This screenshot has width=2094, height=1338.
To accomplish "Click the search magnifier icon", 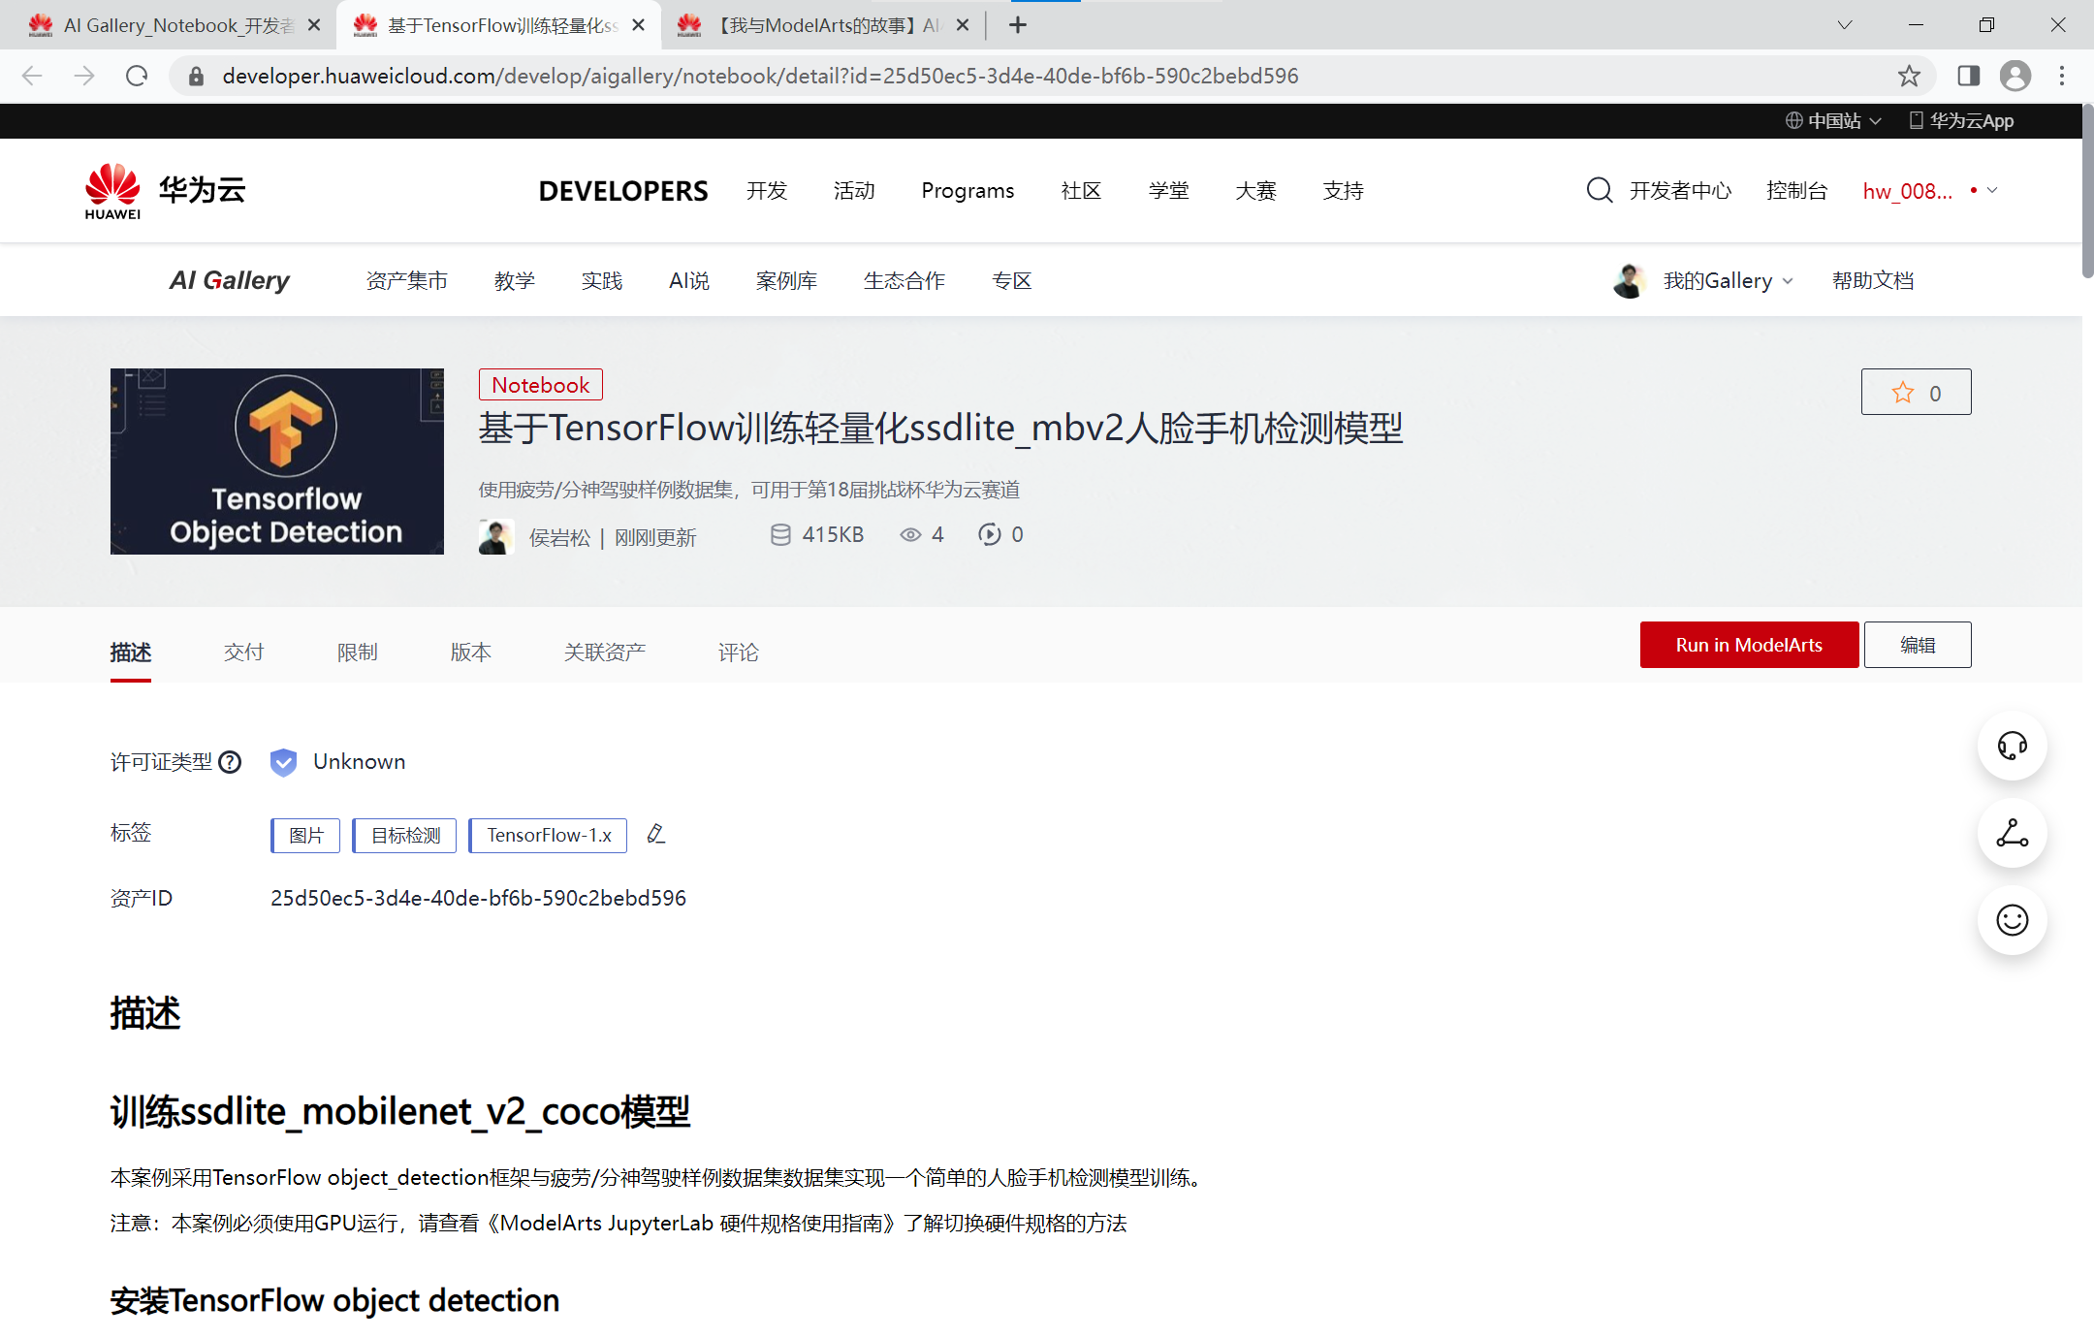I will coord(1599,190).
